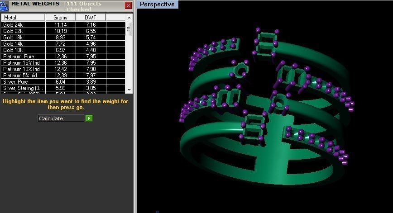
Task: Close the Metal Weights panel
Action: [x=128, y=6]
